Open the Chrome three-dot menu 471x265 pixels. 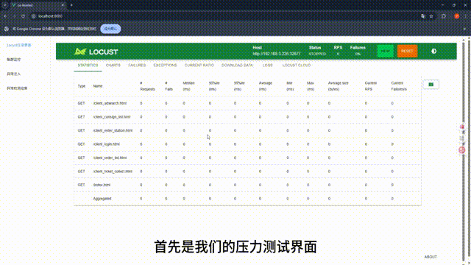[x=465, y=16]
